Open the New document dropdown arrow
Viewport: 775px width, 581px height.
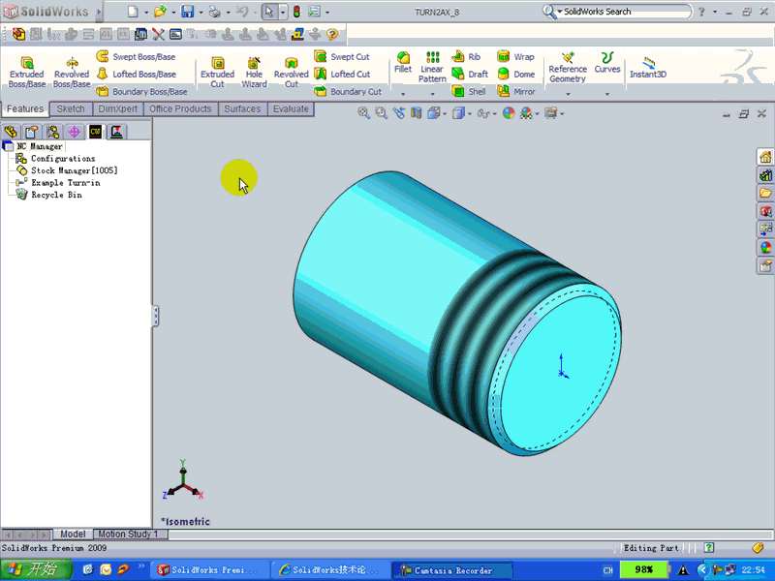(x=146, y=13)
